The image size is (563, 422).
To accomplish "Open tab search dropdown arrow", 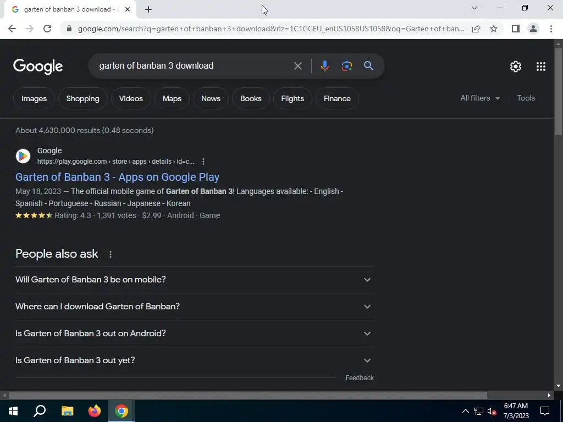I will (474, 8).
